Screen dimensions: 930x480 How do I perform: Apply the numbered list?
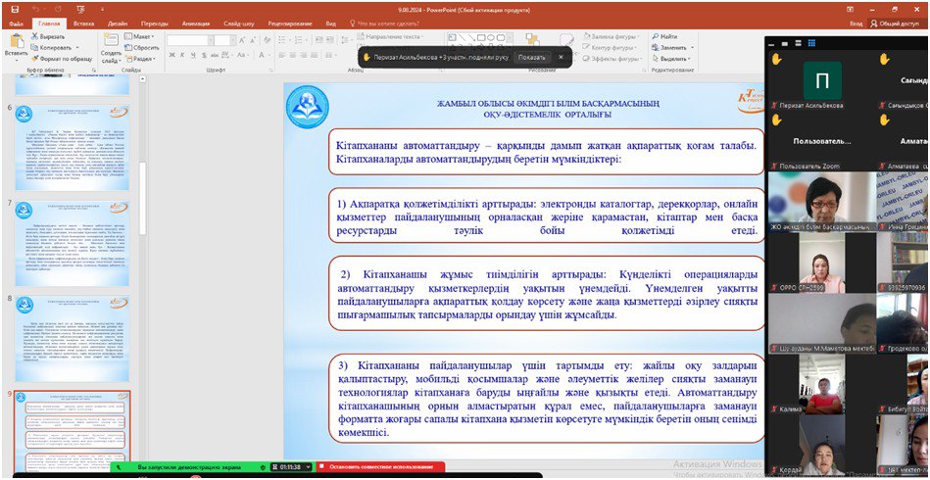pos(299,40)
